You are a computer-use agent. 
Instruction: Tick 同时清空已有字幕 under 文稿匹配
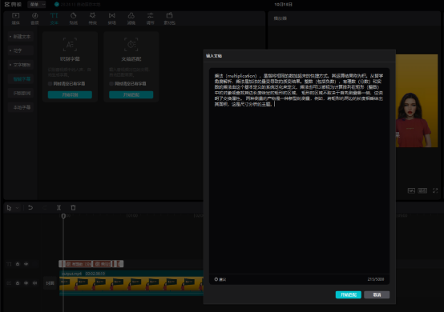tap(111, 84)
